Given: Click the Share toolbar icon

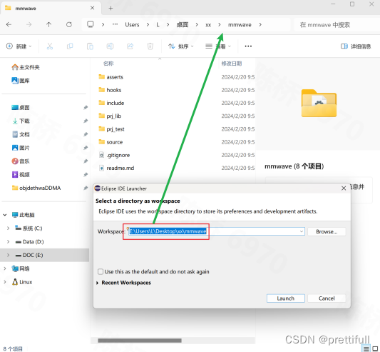Looking at the screenshot, I should pyautogui.click(x=130, y=46).
